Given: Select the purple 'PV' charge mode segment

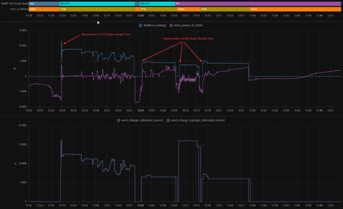Looking at the screenshot, I should [x=257, y=3].
